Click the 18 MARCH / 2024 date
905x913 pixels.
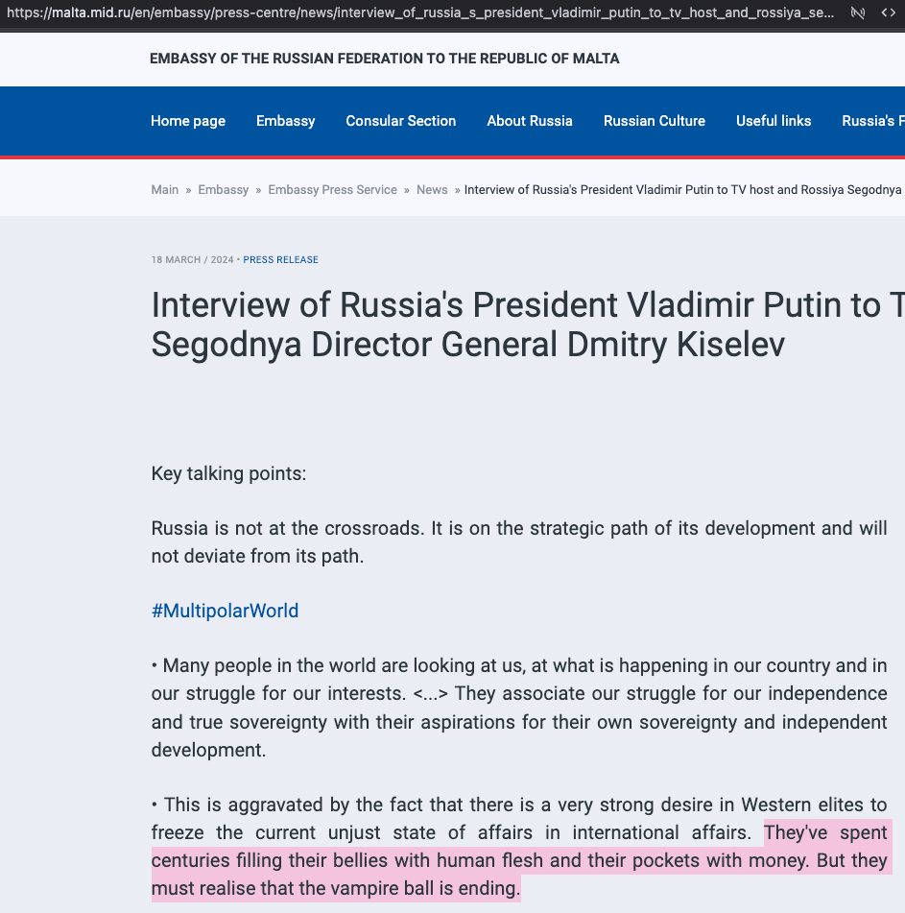[x=193, y=260]
